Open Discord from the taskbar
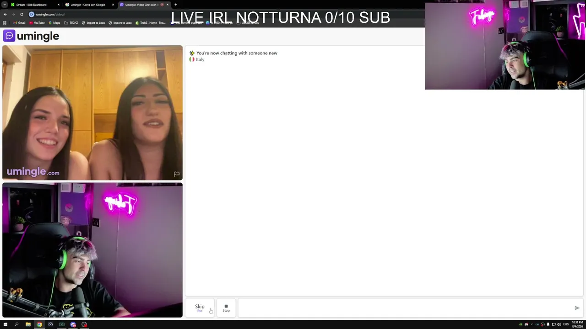This screenshot has height=329, width=586. 73,324
